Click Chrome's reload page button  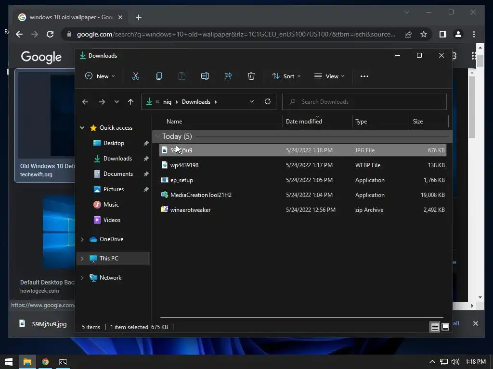(50, 34)
